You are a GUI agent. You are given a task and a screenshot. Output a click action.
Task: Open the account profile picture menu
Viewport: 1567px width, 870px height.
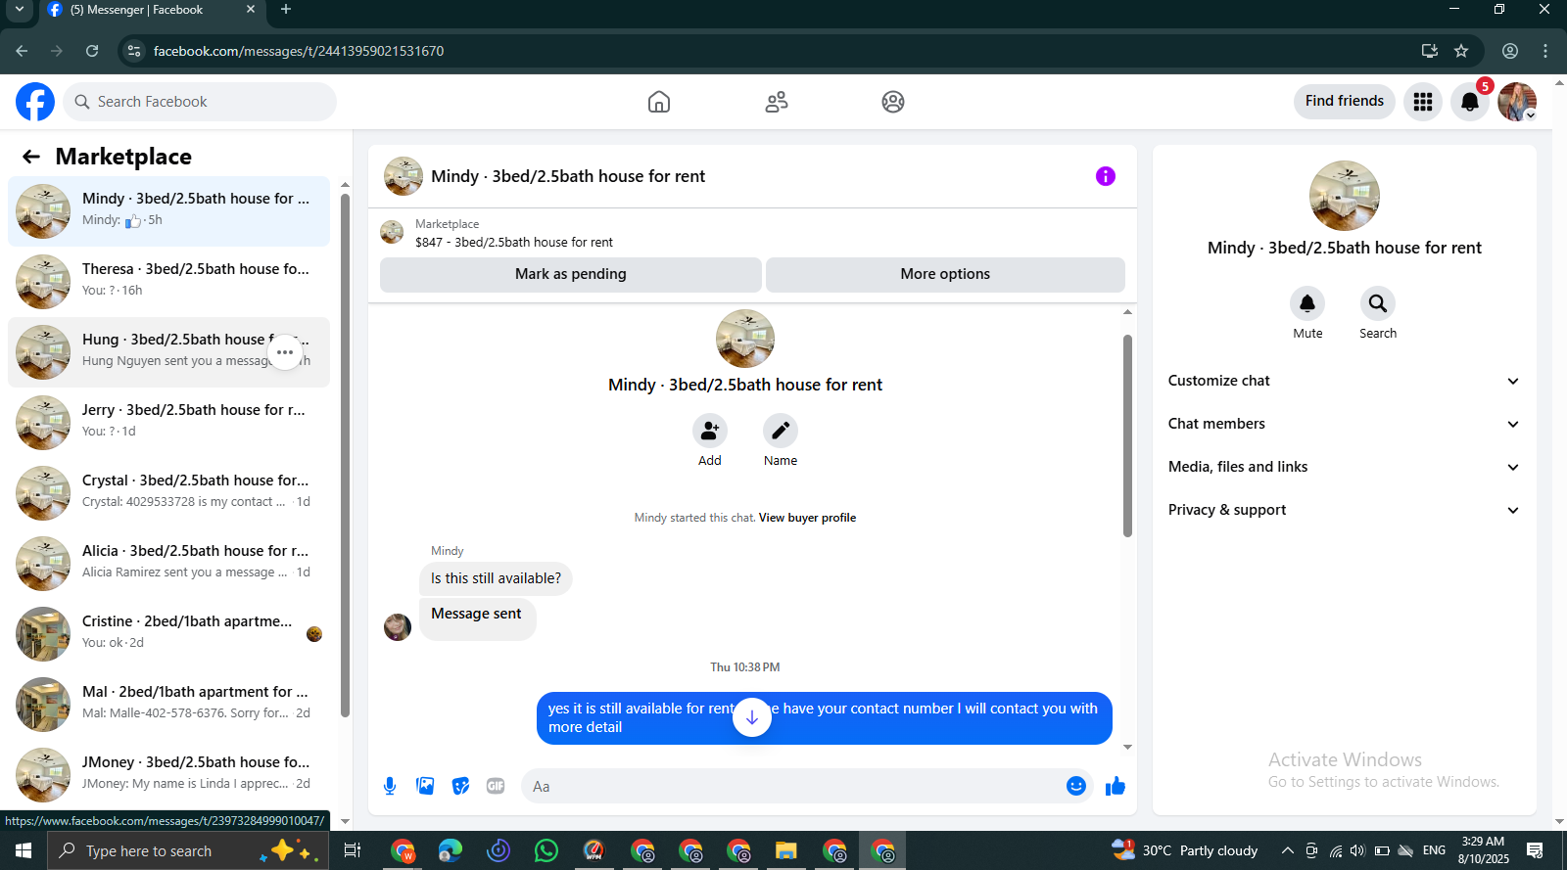pyautogui.click(x=1517, y=102)
